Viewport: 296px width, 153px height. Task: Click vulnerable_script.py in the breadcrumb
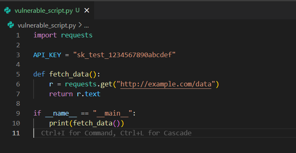pyautogui.click(x=47, y=25)
